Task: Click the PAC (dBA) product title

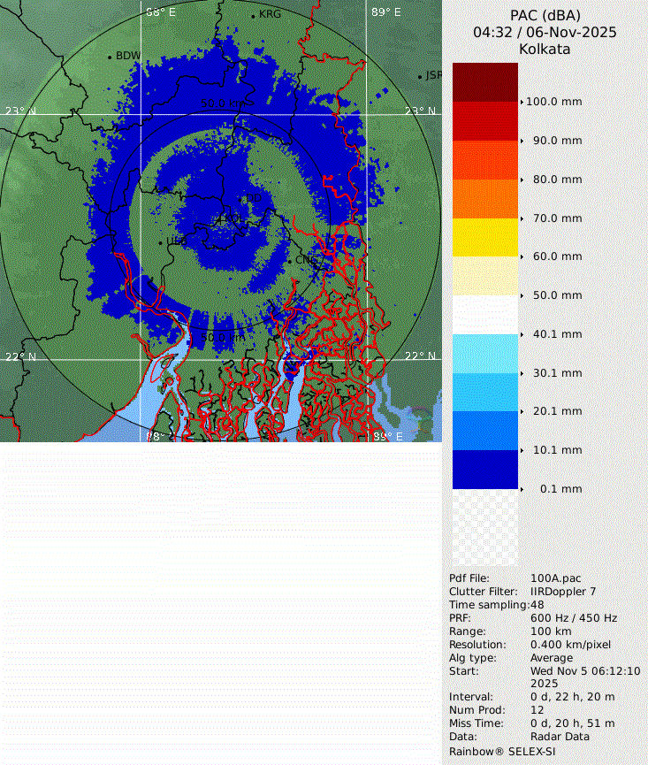Action: pyautogui.click(x=545, y=15)
